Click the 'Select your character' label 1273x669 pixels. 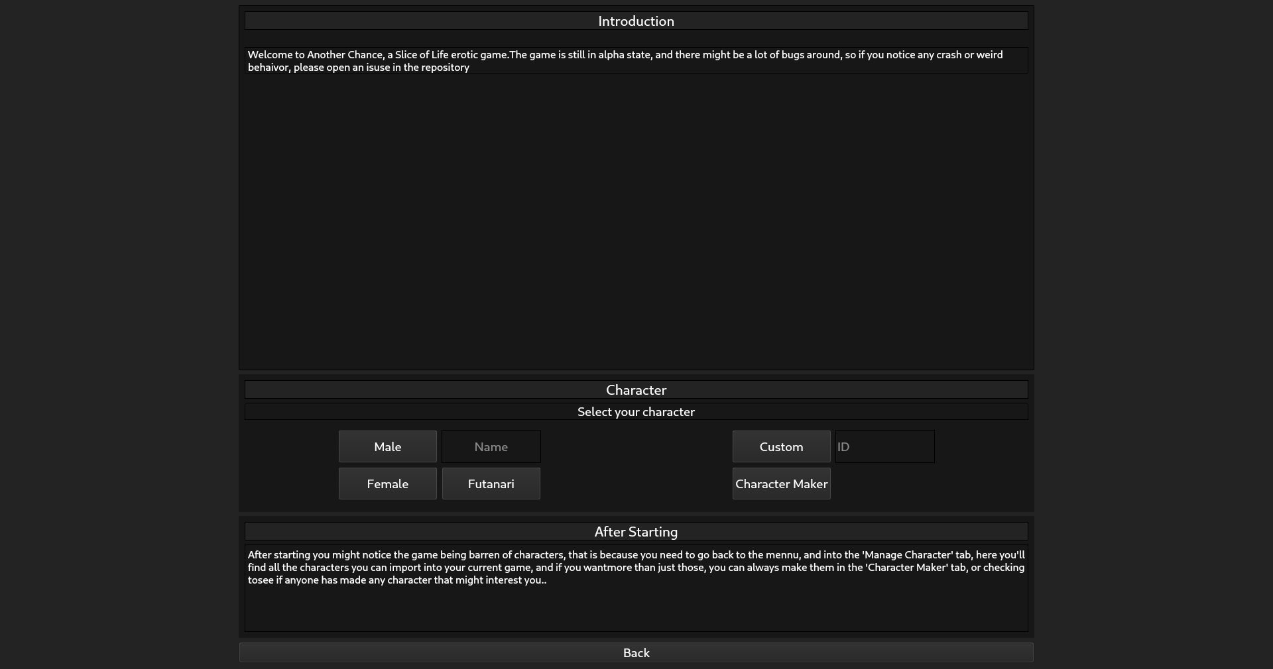click(x=636, y=411)
